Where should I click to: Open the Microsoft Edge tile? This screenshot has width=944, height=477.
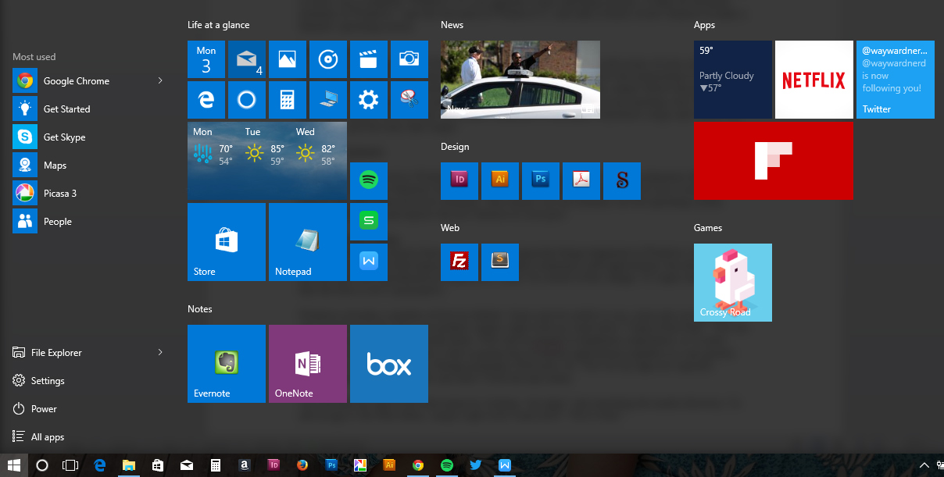click(206, 100)
